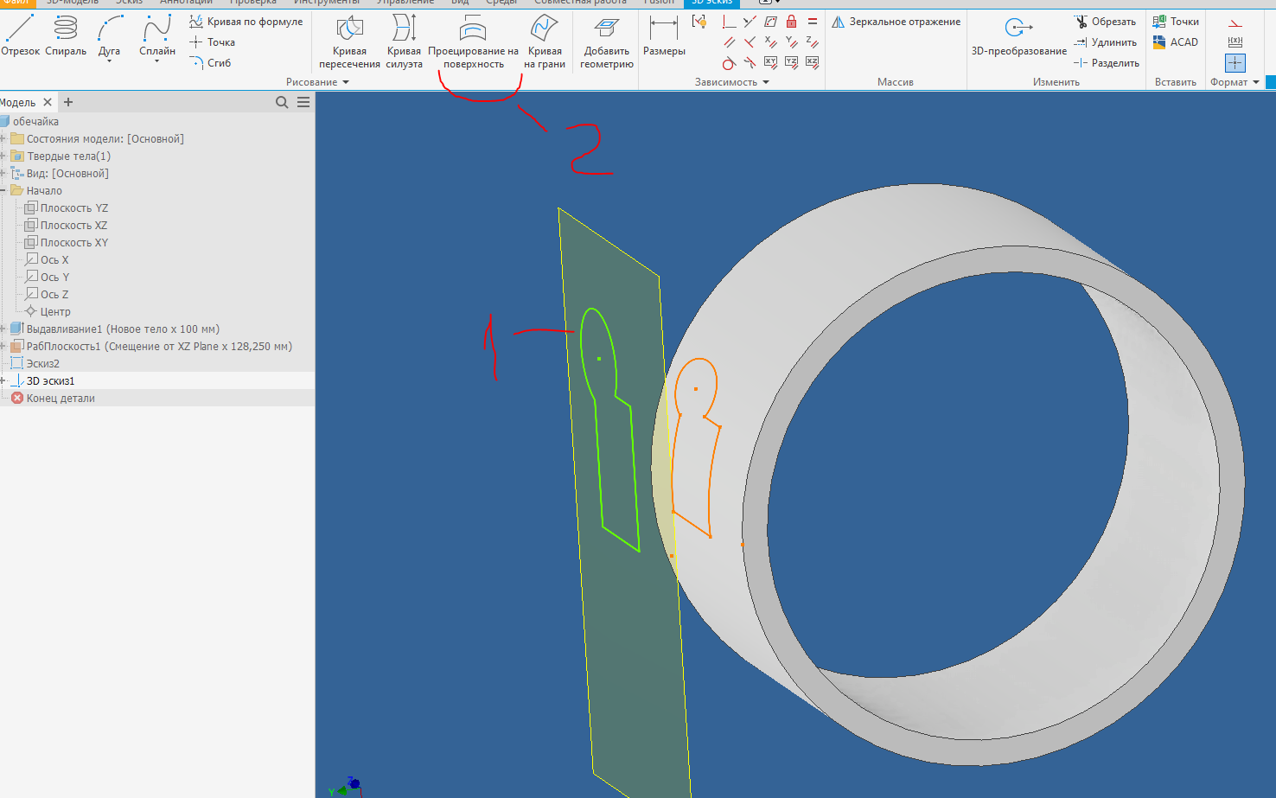The width and height of the screenshot is (1276, 798).
Task: Switch to the Fusion ribbon tab
Action: (x=660, y=3)
